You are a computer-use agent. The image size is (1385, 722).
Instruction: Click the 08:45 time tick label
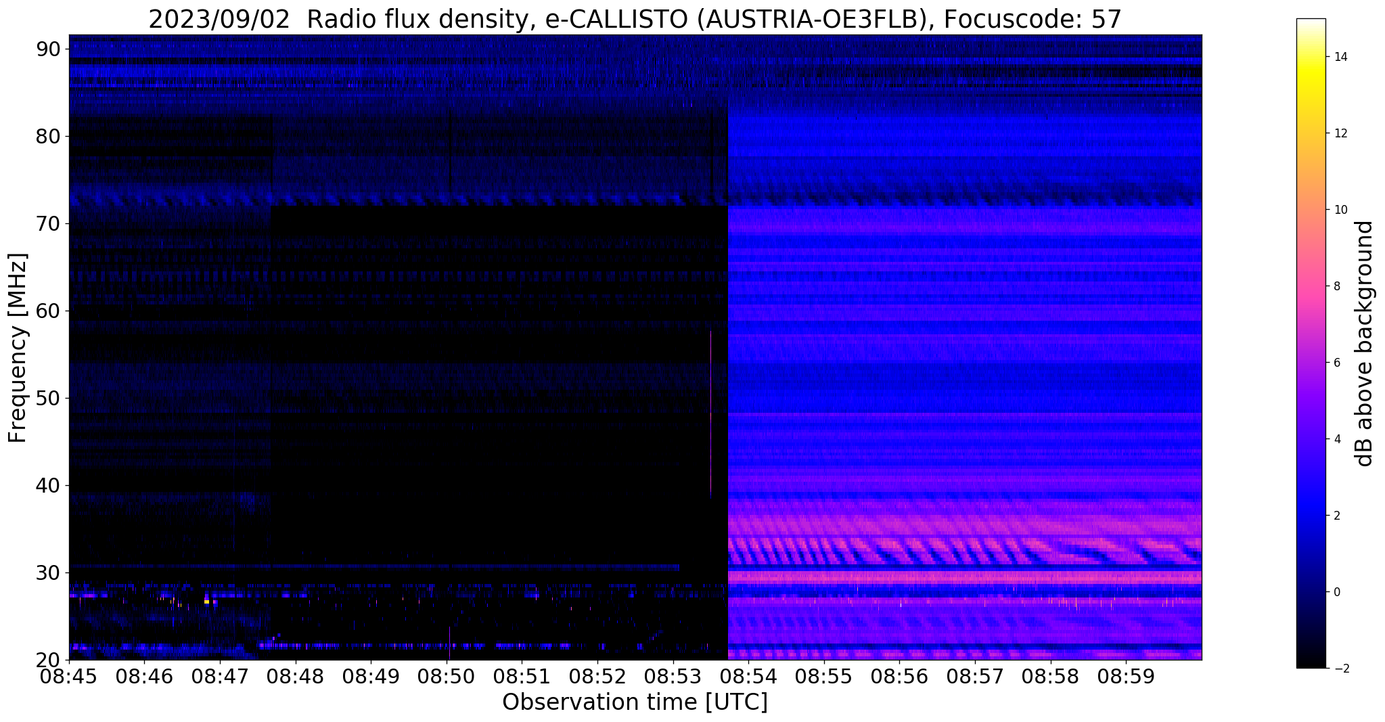coord(69,676)
